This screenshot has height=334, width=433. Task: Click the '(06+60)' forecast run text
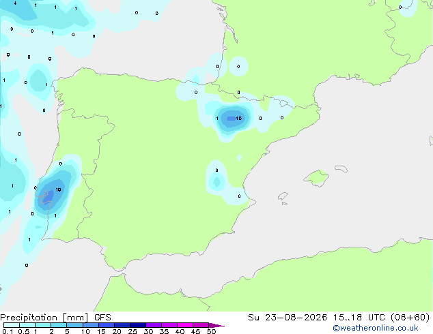click(410, 318)
